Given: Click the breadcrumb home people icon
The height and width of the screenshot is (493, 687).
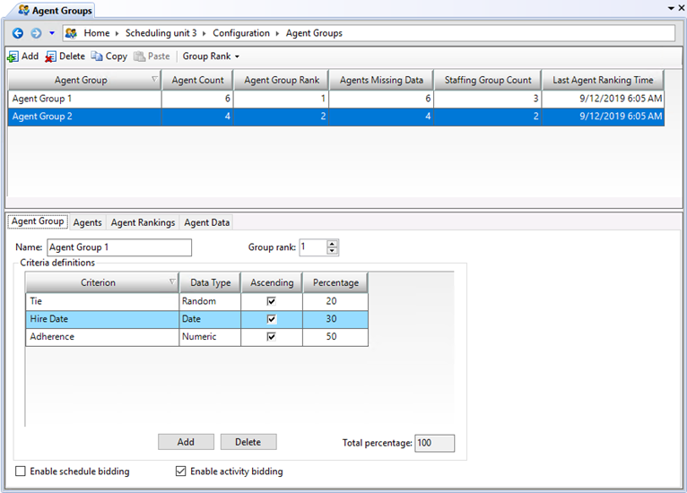Looking at the screenshot, I should [71, 33].
